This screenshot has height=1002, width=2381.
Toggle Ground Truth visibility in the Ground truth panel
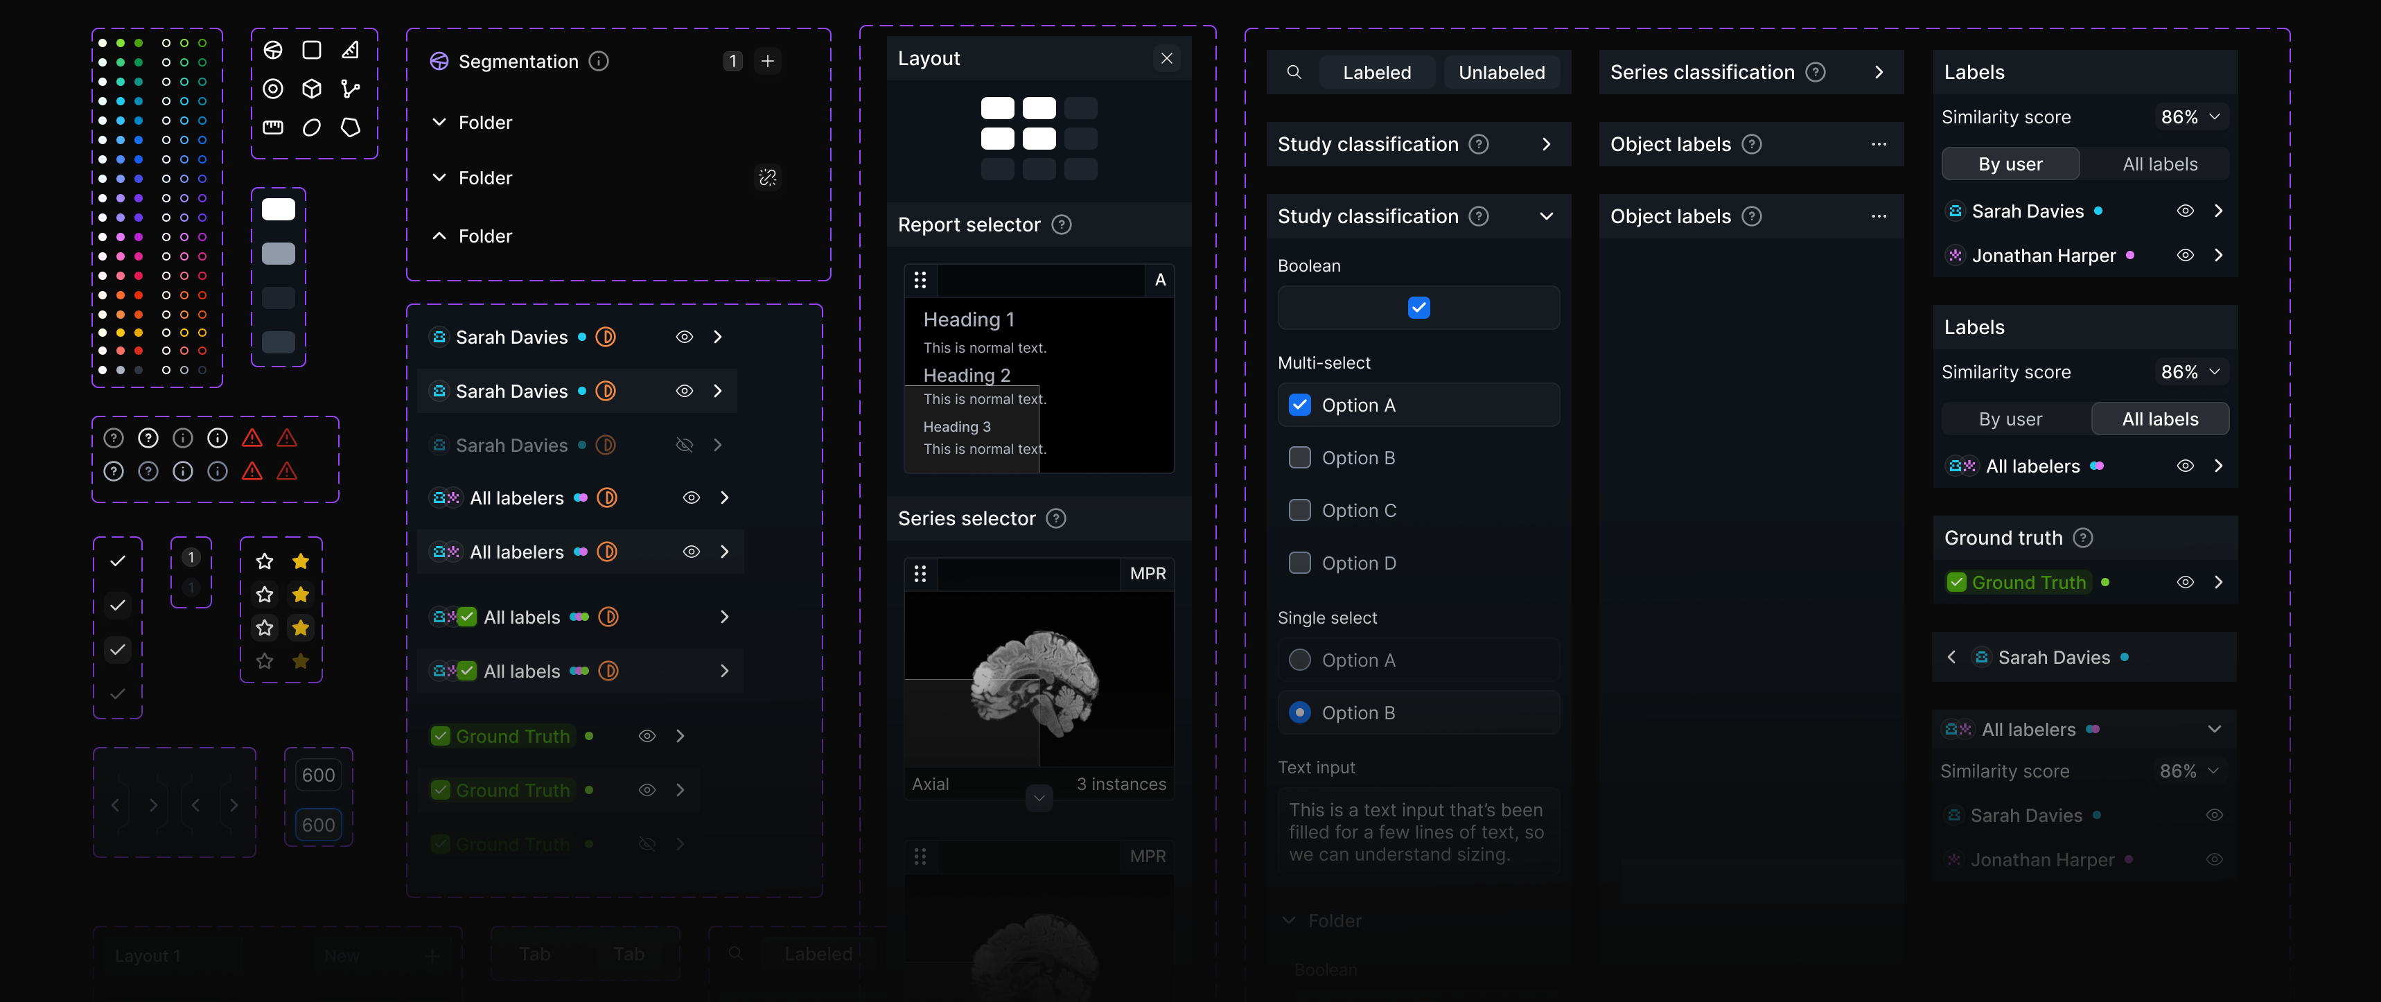click(2185, 582)
